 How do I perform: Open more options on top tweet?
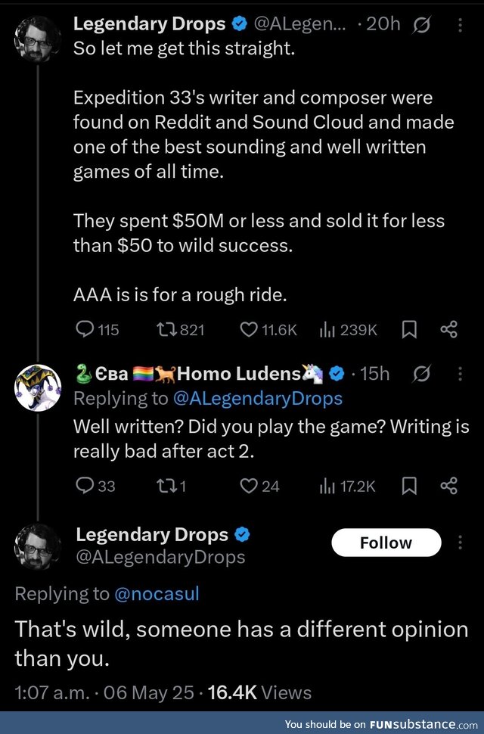point(461,25)
